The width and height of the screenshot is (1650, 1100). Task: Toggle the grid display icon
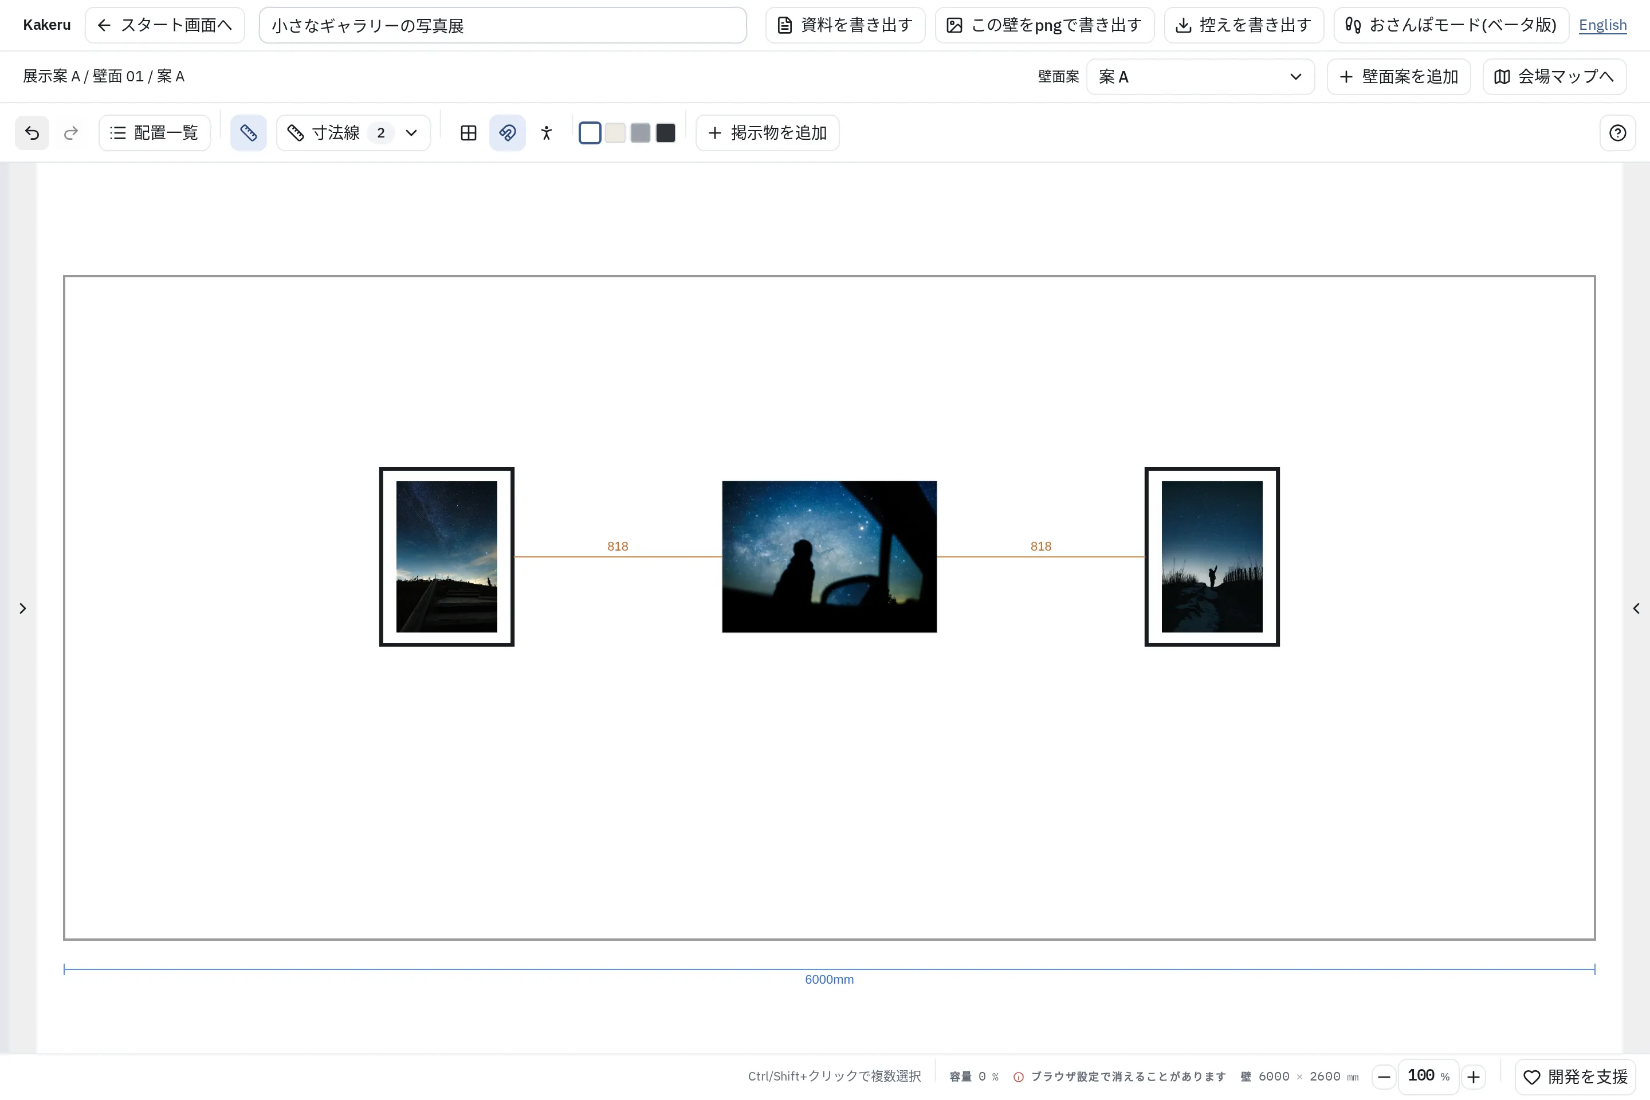point(469,132)
